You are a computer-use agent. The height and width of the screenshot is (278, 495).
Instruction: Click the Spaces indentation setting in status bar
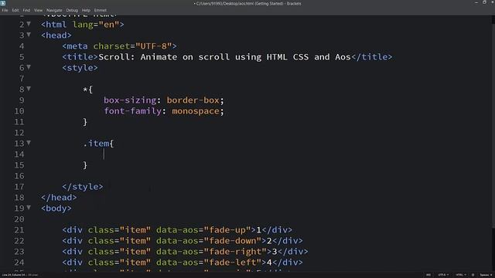[x=486, y=275]
